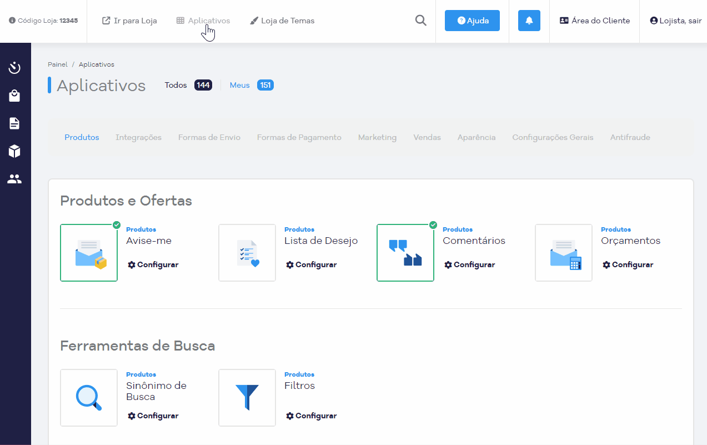Open the document page sidebar icon

(x=14, y=123)
